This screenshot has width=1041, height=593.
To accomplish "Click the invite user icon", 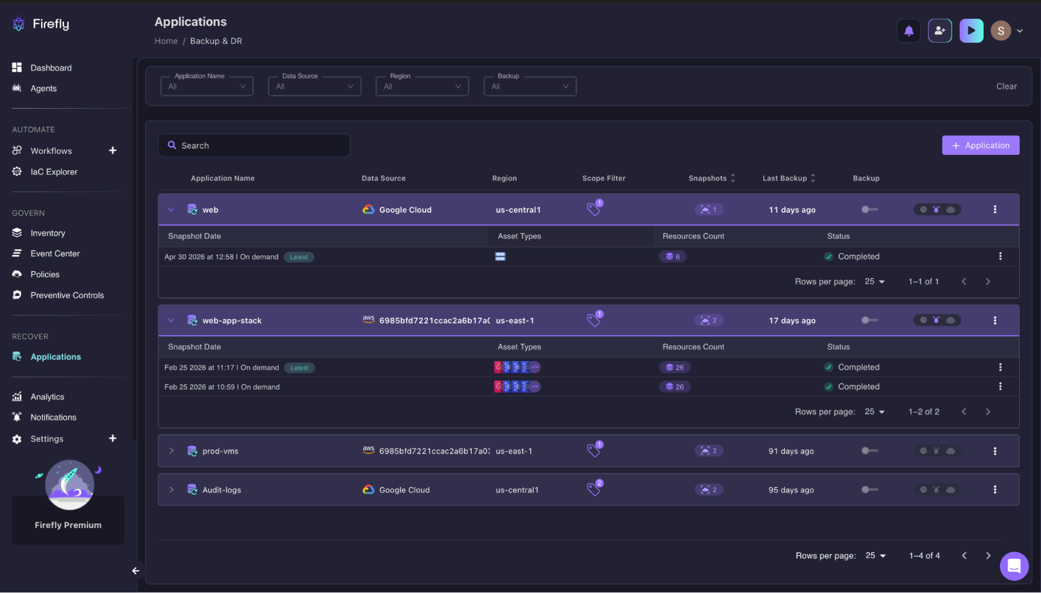I will (939, 31).
